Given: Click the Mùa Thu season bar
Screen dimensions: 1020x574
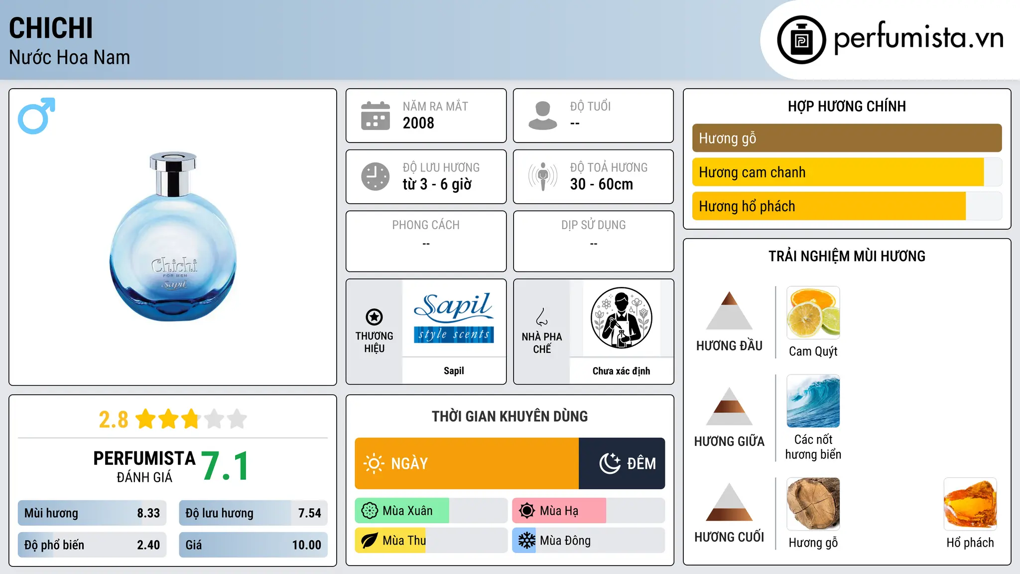Looking at the screenshot, I should [x=431, y=541].
